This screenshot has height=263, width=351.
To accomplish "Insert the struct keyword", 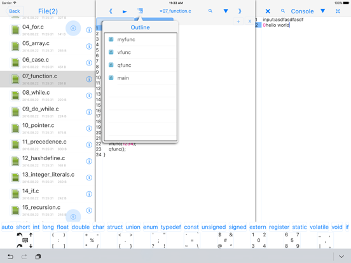I will [115, 227].
